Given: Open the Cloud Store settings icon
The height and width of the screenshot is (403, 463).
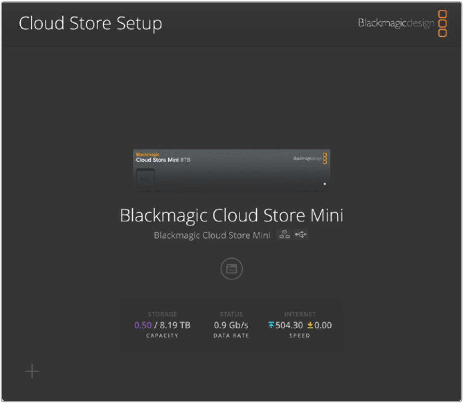Looking at the screenshot, I should tap(231, 269).
